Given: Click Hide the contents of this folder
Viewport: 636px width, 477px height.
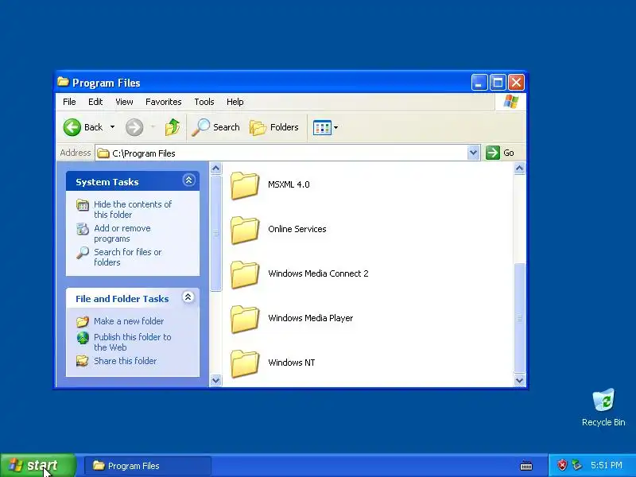Looking at the screenshot, I should [133, 209].
